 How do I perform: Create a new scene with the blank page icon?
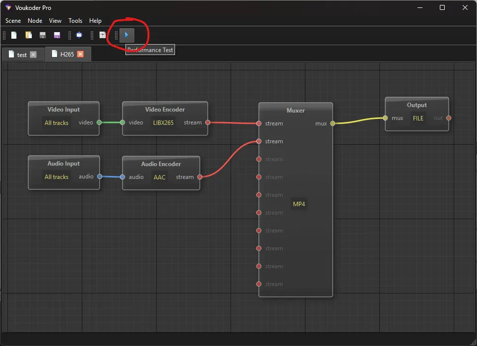point(14,35)
